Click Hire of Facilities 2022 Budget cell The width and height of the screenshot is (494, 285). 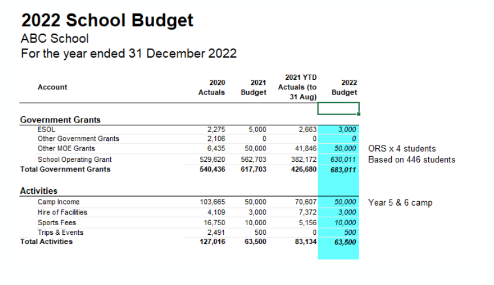pyautogui.click(x=339, y=212)
